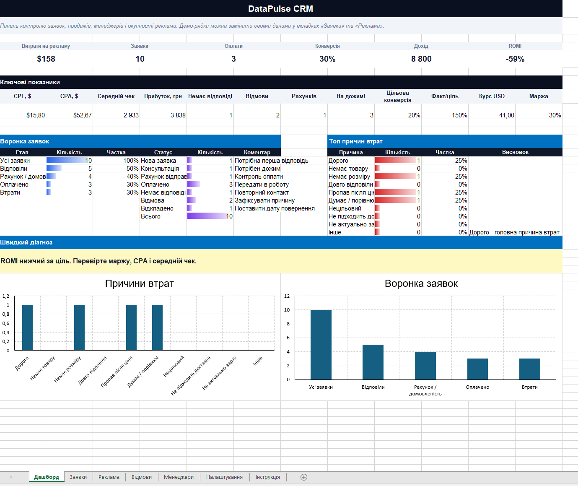This screenshot has width=578, height=486.
Task: Switch to the Дашборд sheet tab
Action: [47, 477]
